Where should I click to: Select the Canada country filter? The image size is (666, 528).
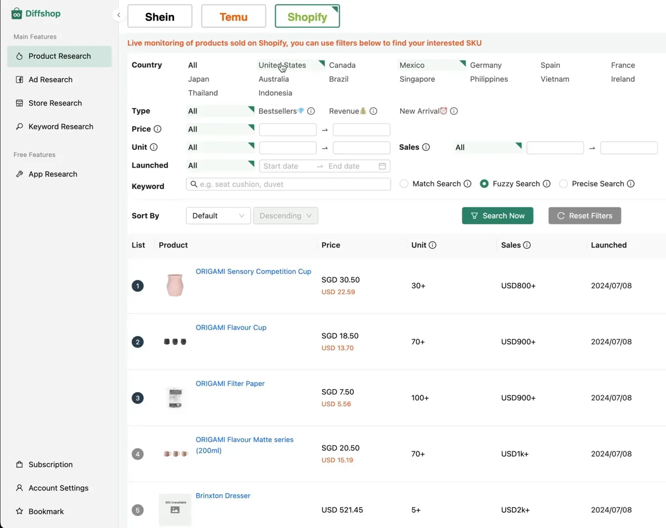pyautogui.click(x=342, y=65)
